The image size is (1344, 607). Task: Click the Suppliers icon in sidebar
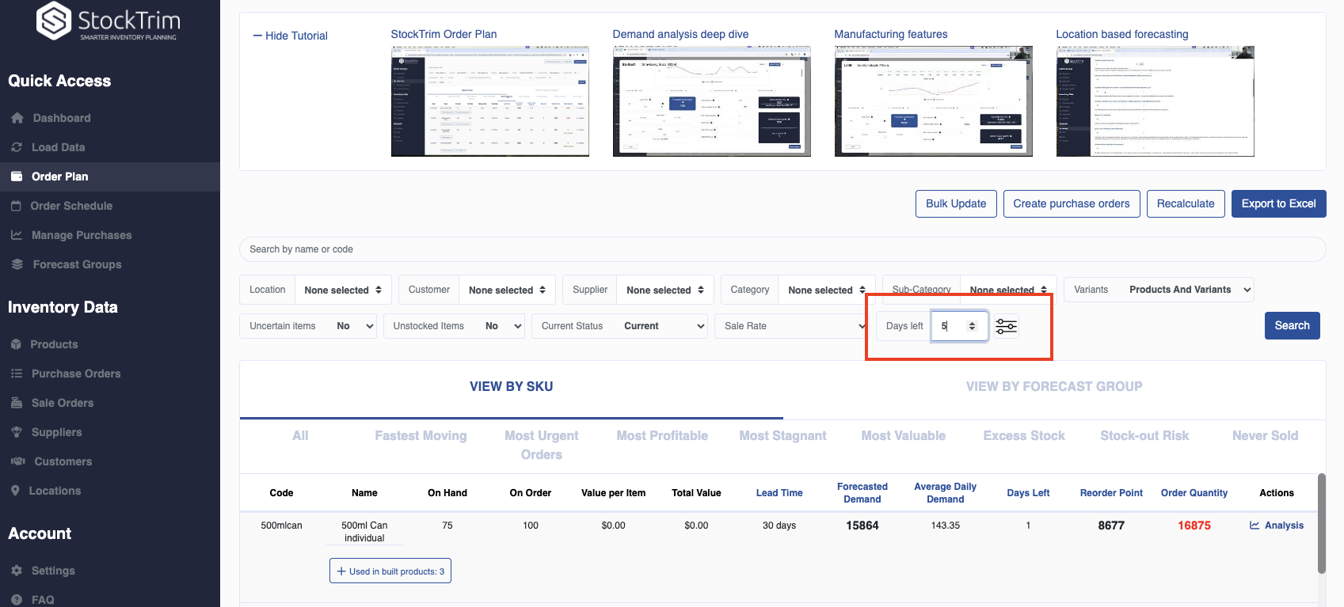tap(17, 432)
